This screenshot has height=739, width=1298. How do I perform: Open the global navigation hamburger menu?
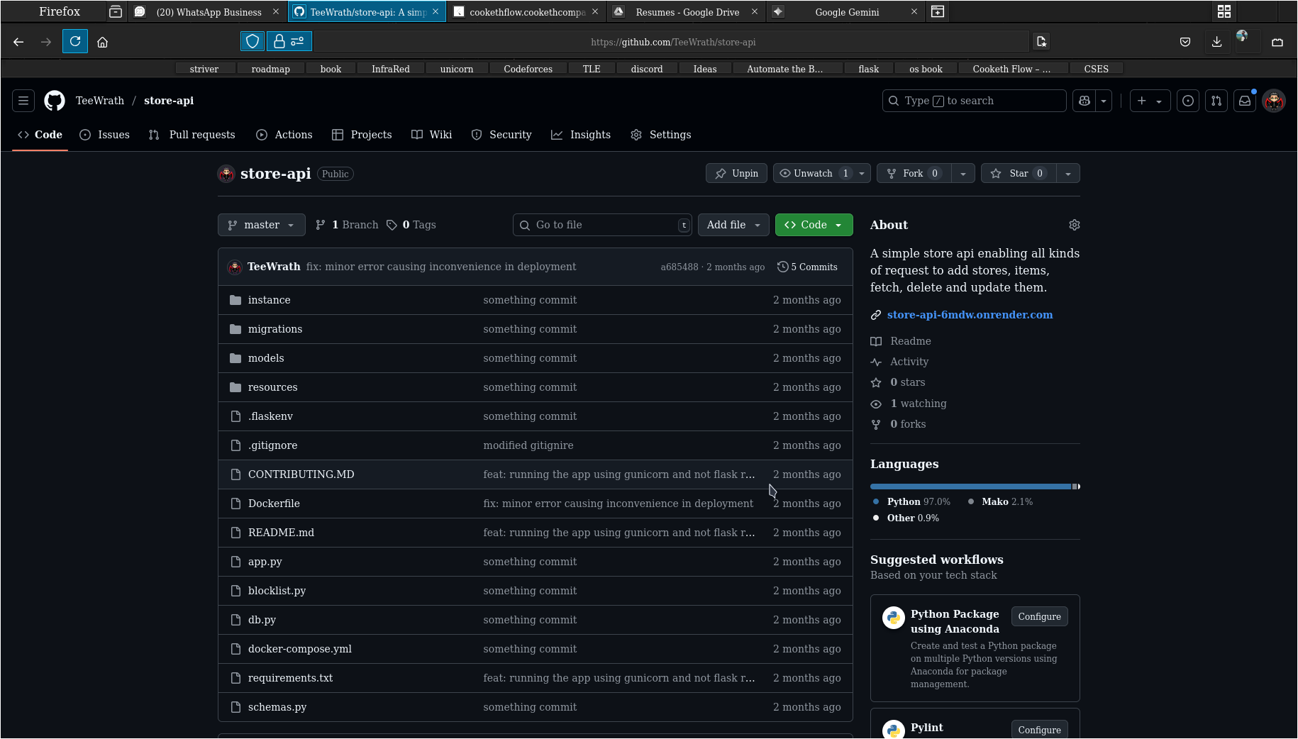pyautogui.click(x=23, y=101)
